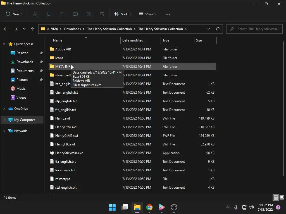Select Music in the sidebar
The height and width of the screenshot is (214, 286).
21,88
